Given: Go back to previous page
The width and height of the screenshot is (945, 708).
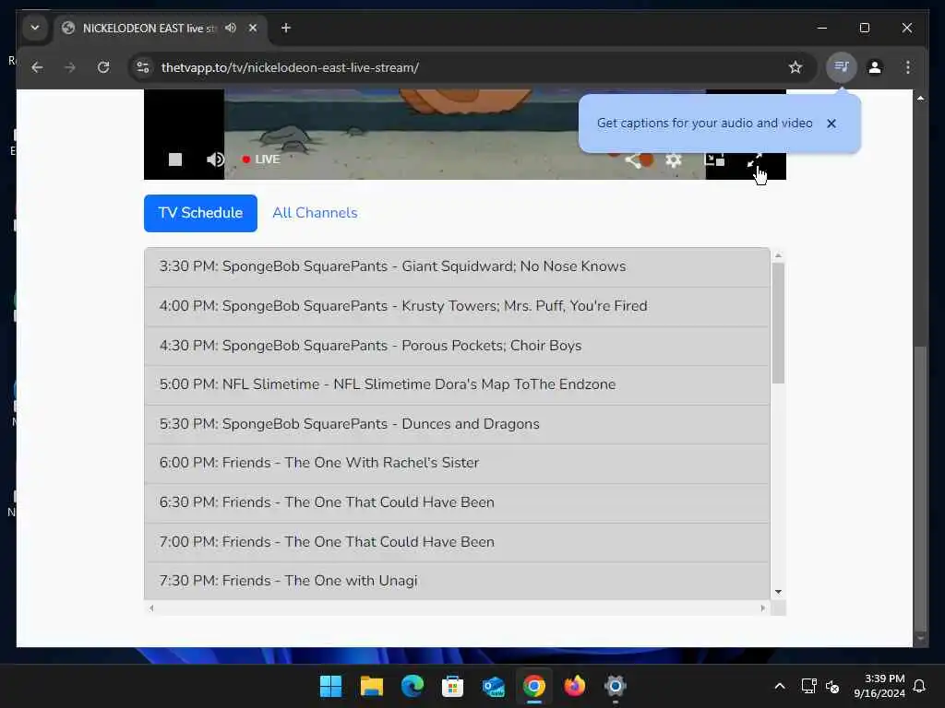Looking at the screenshot, I should pos(37,67).
